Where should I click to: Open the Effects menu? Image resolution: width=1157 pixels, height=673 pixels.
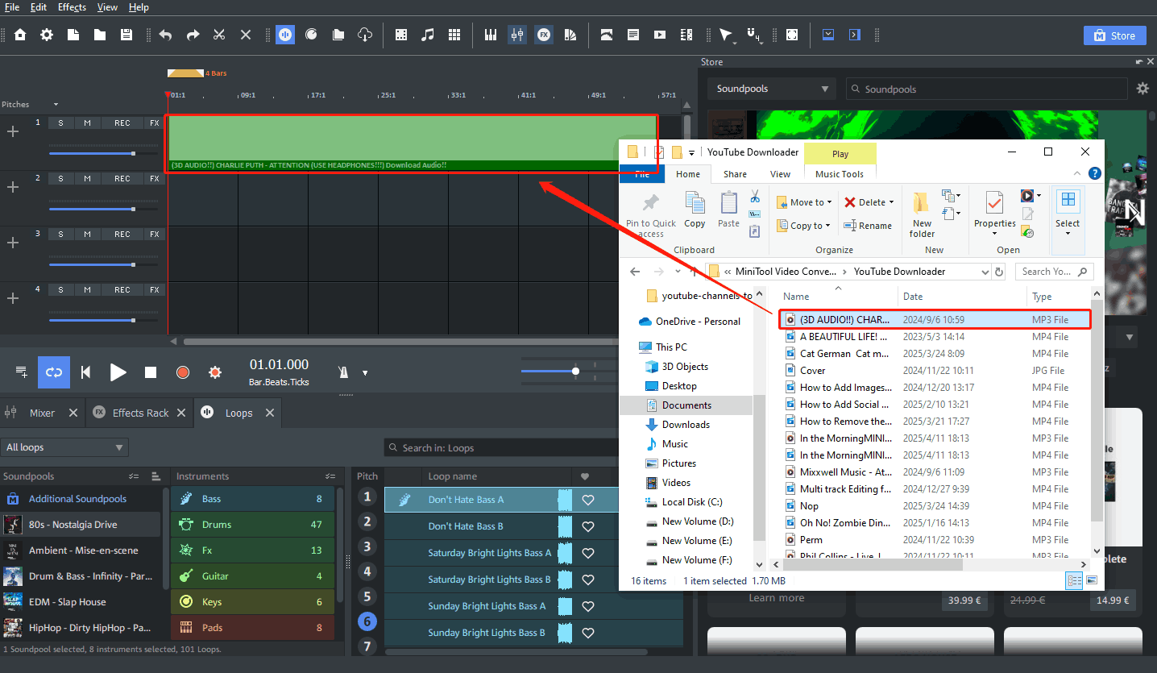point(72,7)
